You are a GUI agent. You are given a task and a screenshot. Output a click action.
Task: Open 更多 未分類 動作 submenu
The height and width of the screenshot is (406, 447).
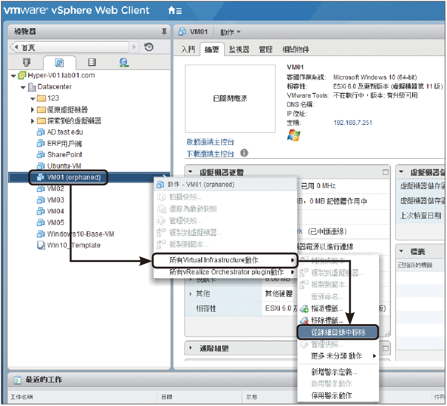coord(338,356)
